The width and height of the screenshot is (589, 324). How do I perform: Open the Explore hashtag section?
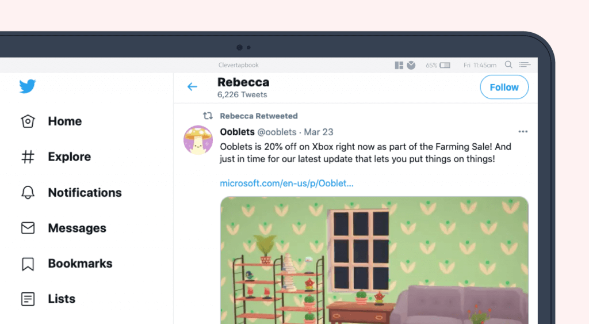(56, 157)
